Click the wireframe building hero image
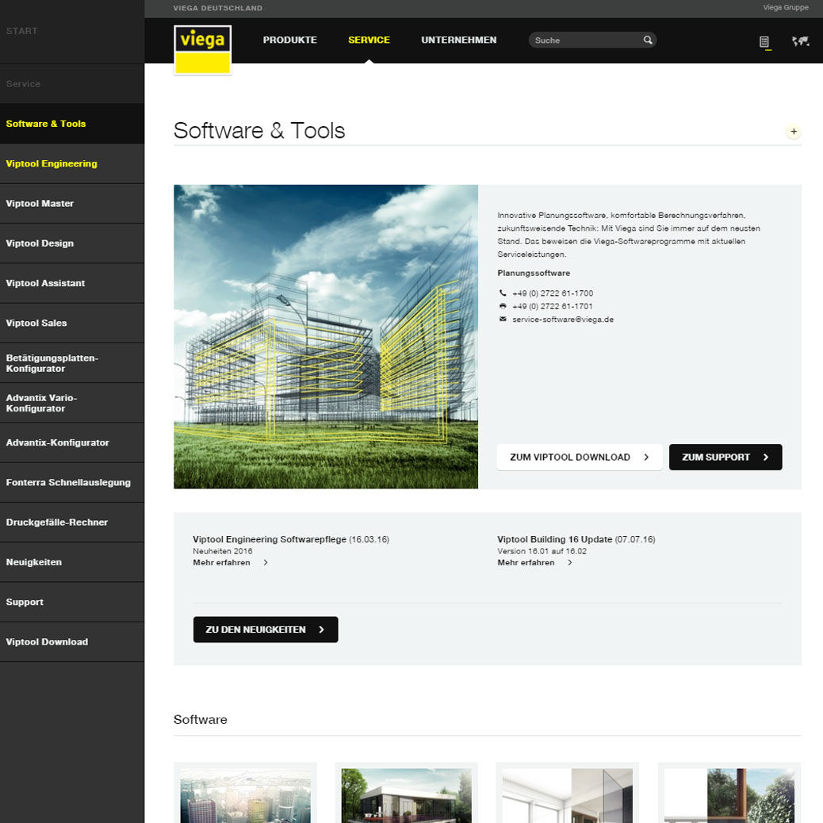The image size is (823, 823). click(x=326, y=336)
